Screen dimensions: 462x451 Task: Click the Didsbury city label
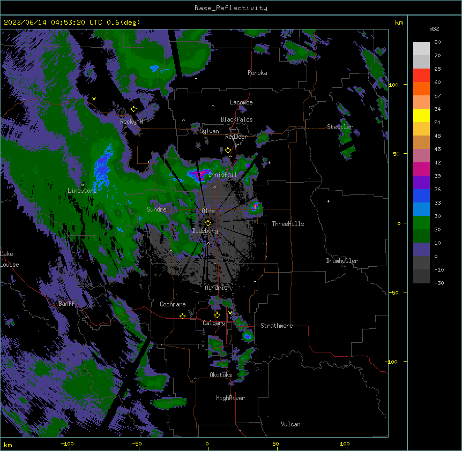[x=205, y=231]
